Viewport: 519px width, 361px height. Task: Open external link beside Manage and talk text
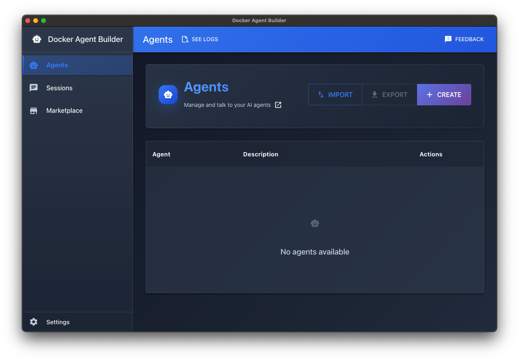pyautogui.click(x=278, y=105)
